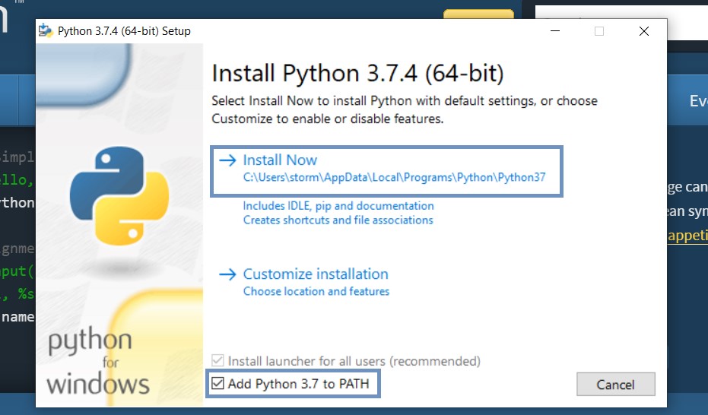Screen dimensions: 708x415
Task: Click the Install Now arrow icon
Action: coord(228,160)
